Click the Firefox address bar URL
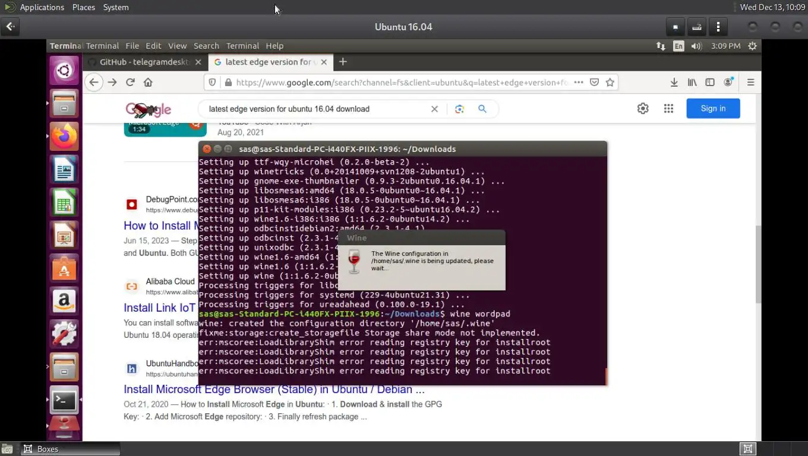Screen dimensions: 808x456 pyautogui.click(x=401, y=83)
